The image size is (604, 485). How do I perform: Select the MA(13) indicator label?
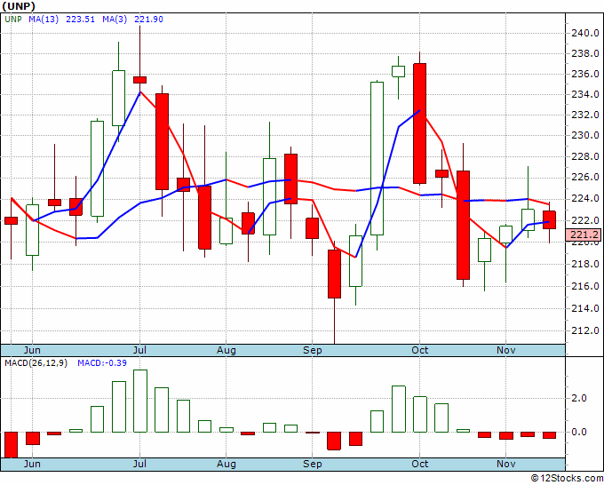coord(44,20)
